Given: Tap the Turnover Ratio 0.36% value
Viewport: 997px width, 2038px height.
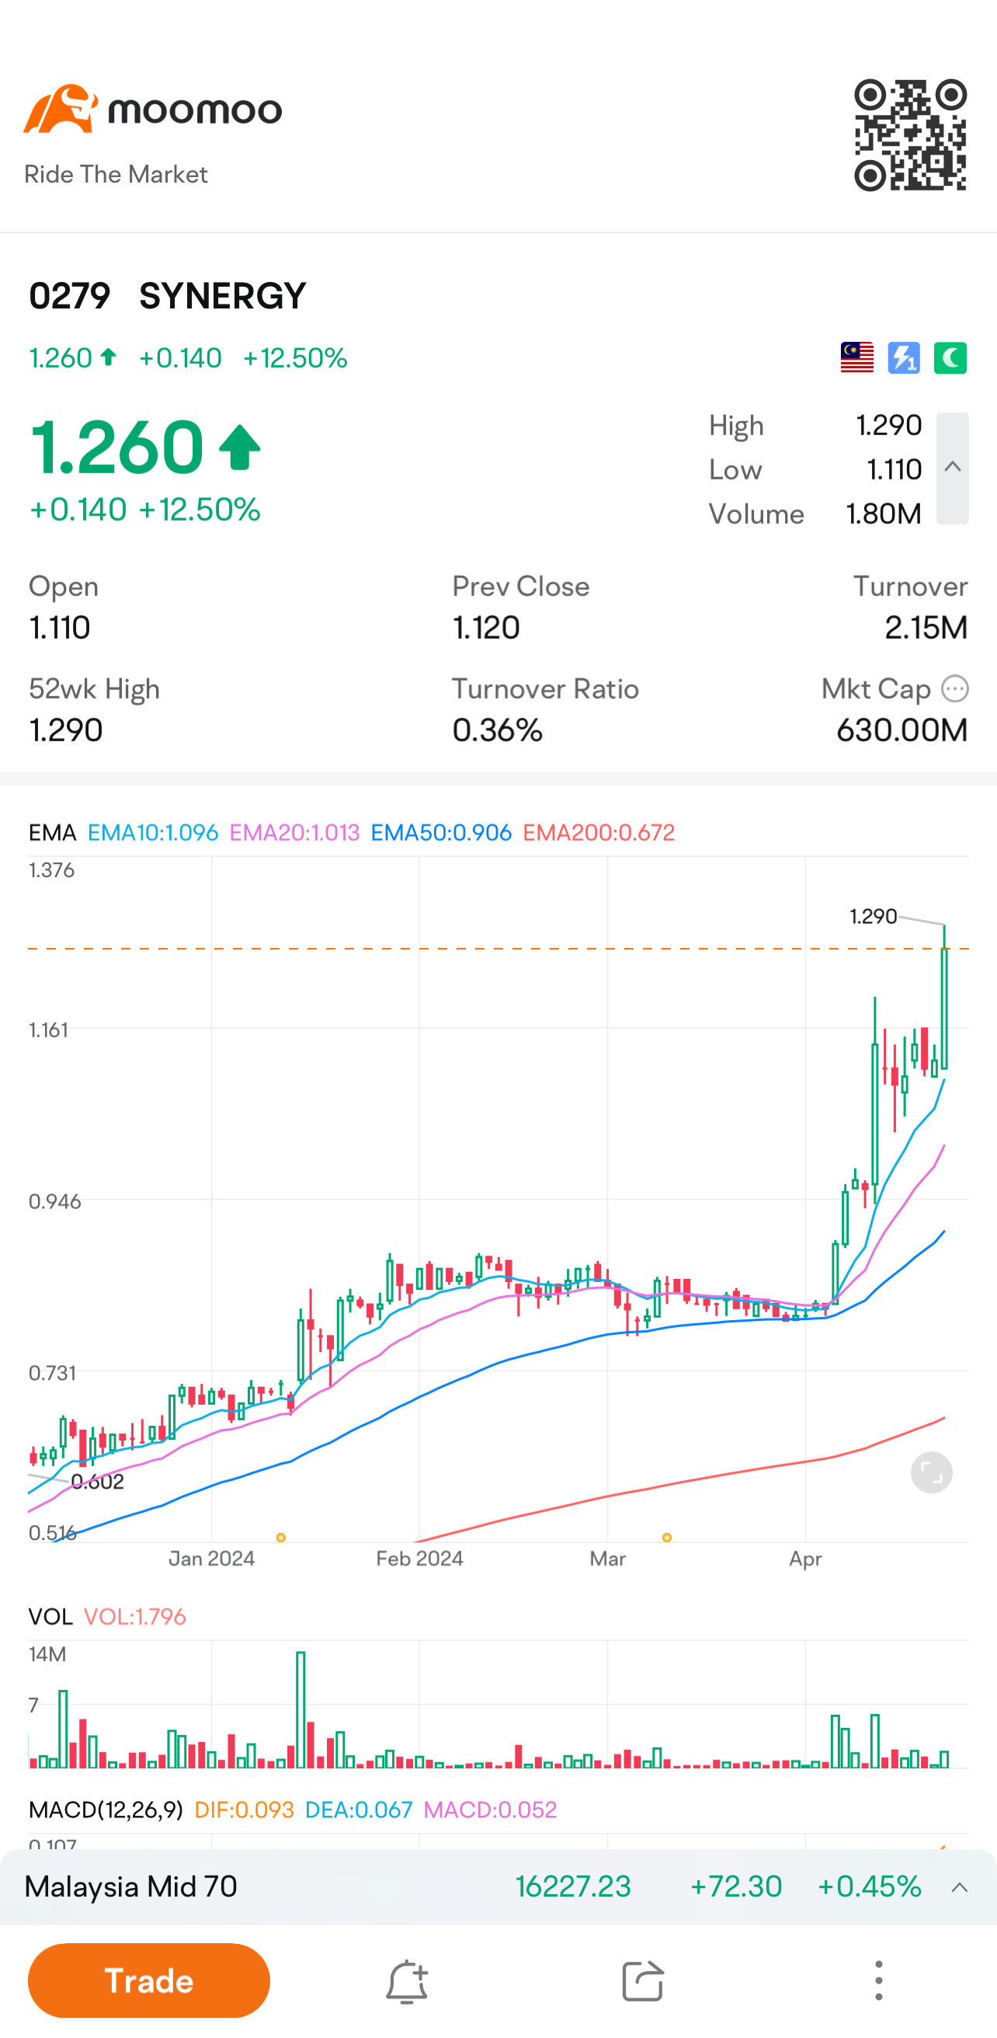Looking at the screenshot, I should click(497, 730).
